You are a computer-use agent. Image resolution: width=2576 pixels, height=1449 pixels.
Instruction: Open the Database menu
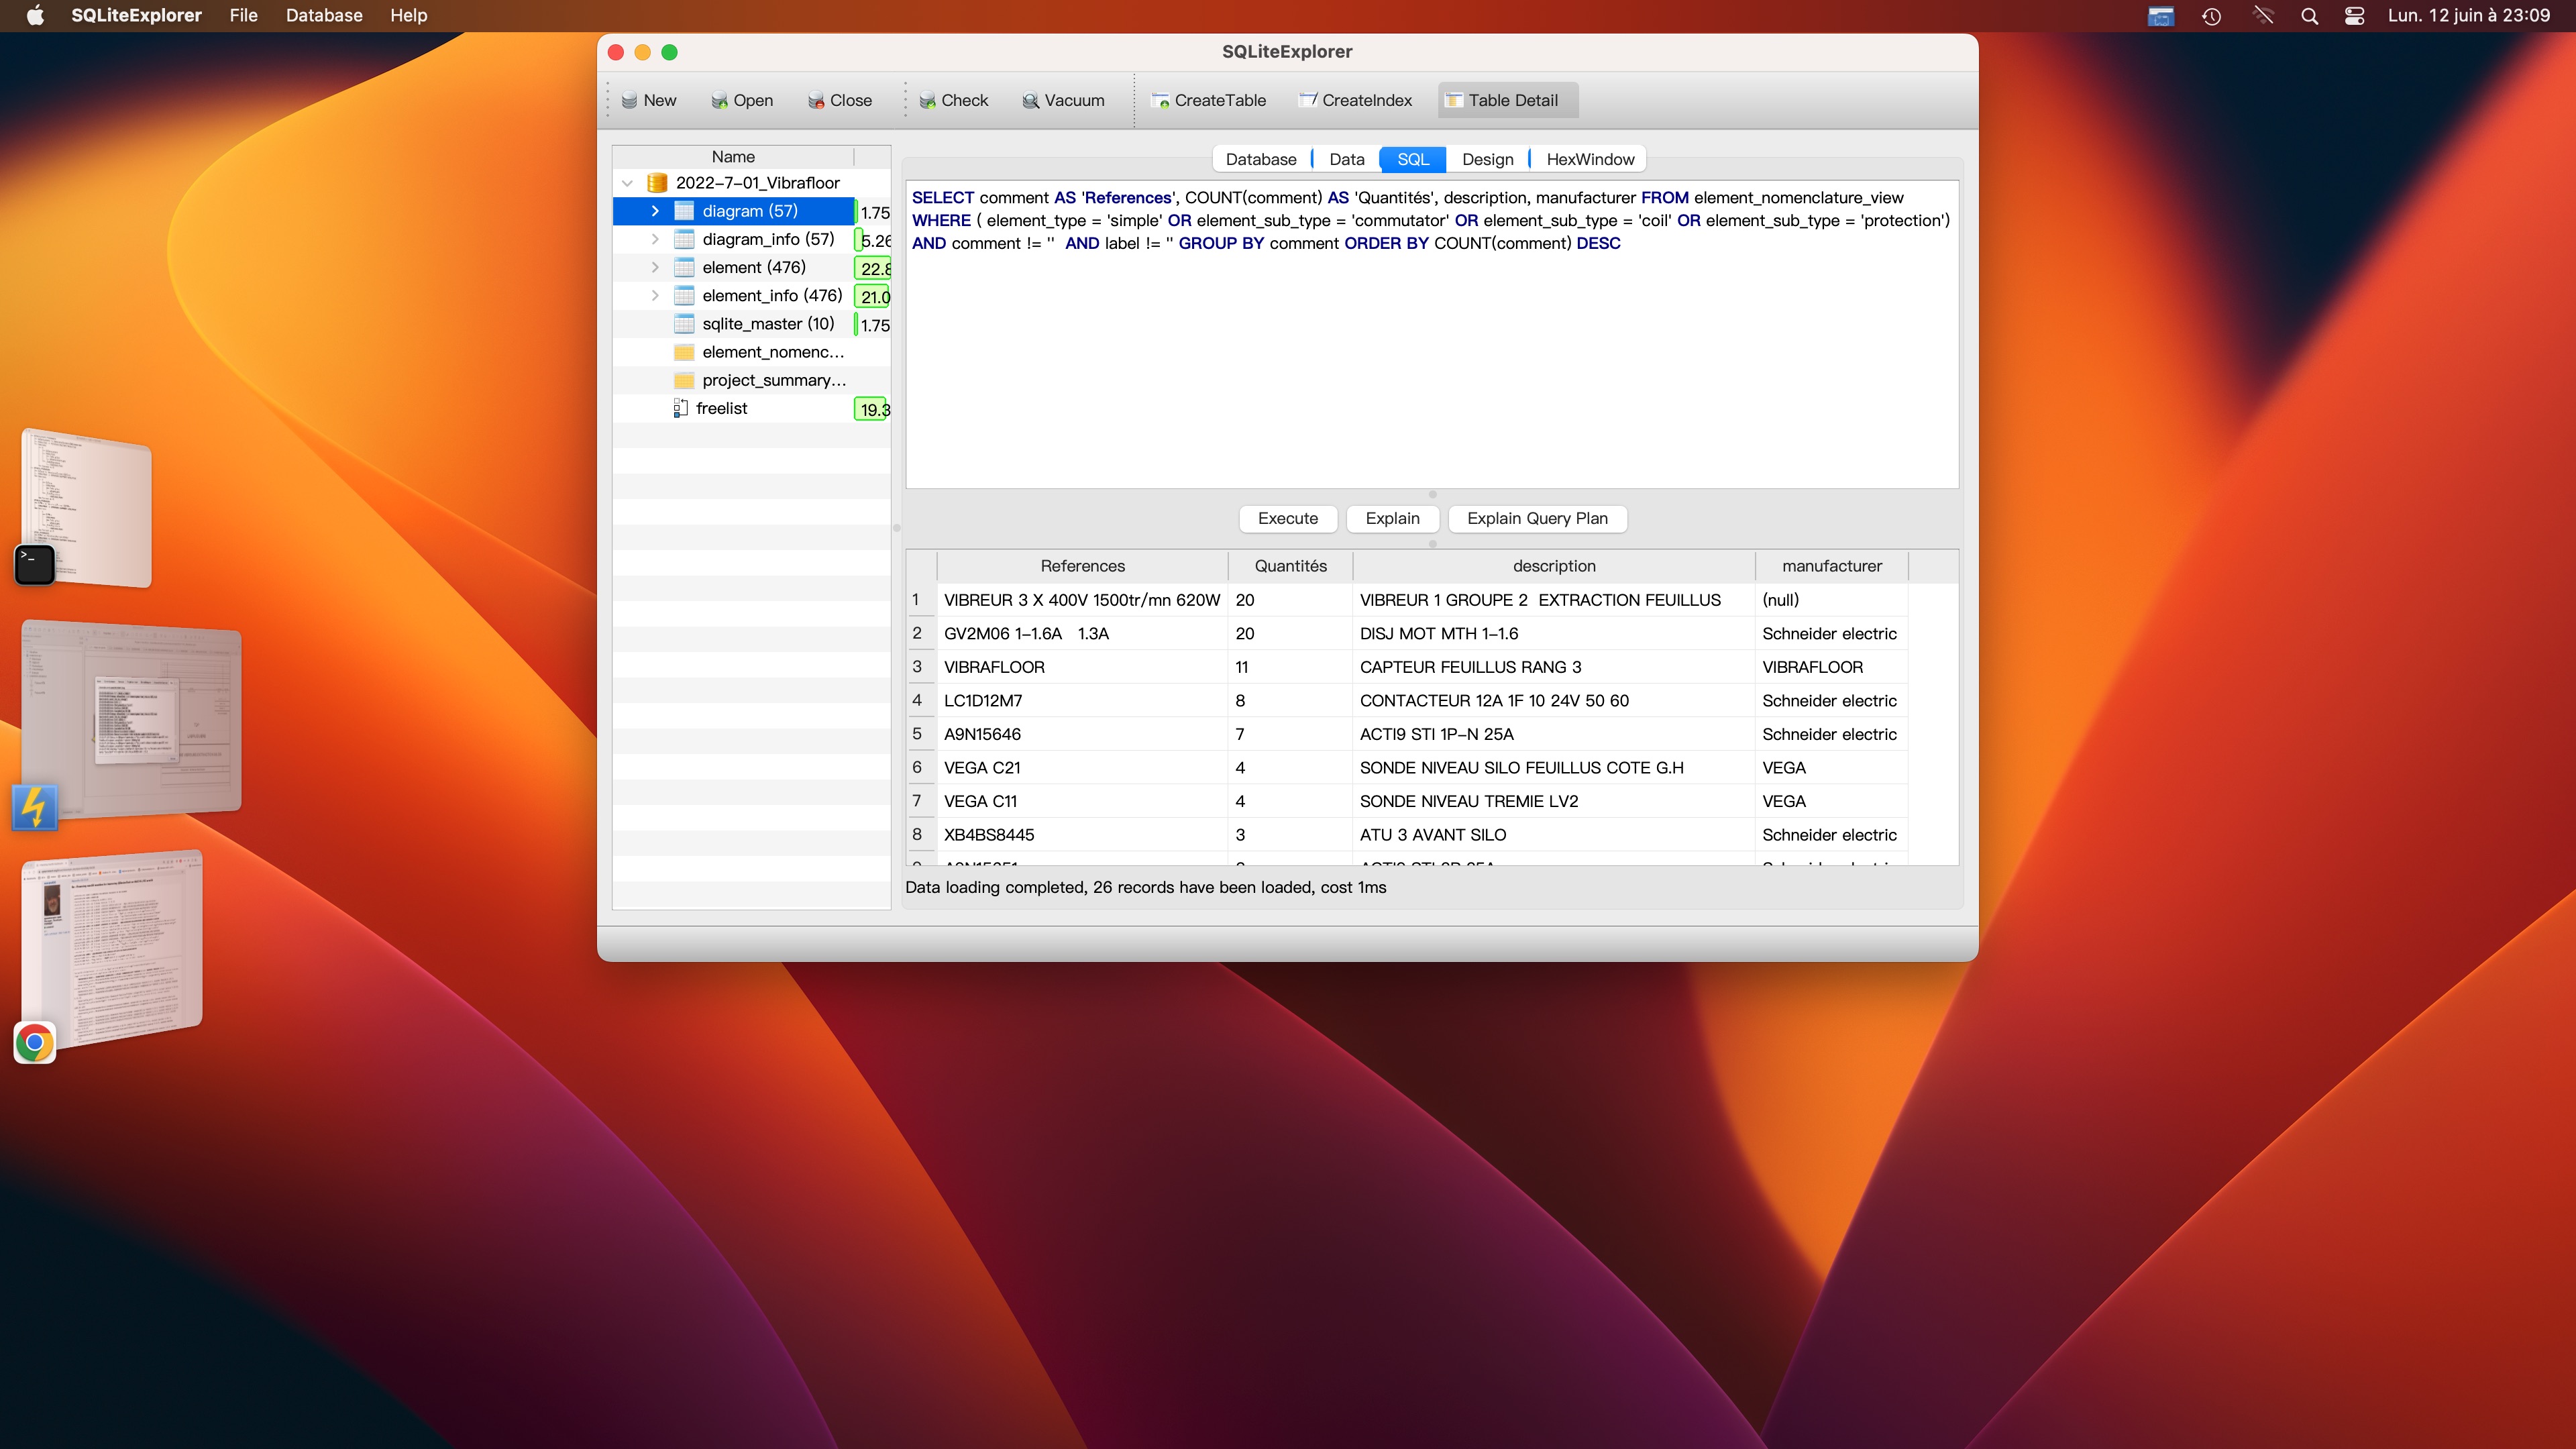click(324, 16)
